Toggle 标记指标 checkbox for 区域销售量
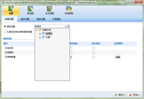The height and width of the screenshot is (99, 144). pos(93,57)
